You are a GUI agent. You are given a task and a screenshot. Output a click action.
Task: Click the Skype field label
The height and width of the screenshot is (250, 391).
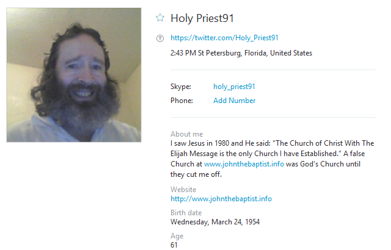pos(181,87)
